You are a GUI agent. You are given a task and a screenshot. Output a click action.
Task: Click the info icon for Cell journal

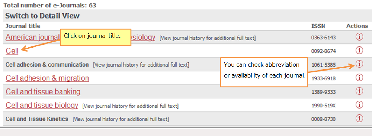[359, 50]
